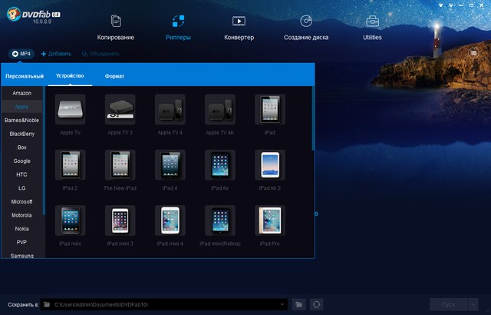491x315 pixels.
Task: Click the DVDFab monkey logo
Action: 14,14
